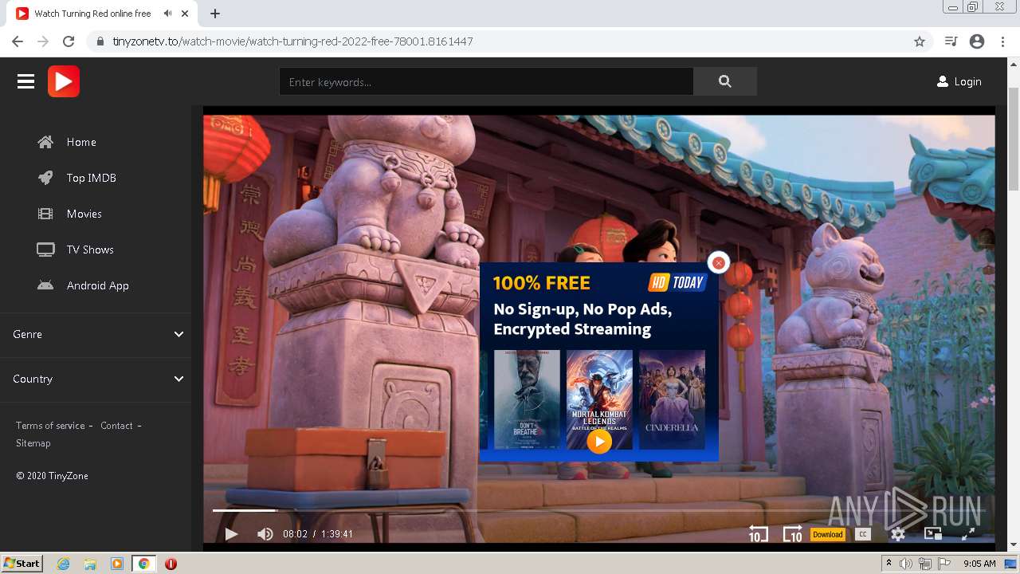The height and width of the screenshot is (574, 1020).
Task: Close the Turning Red tab
Action: click(x=185, y=14)
